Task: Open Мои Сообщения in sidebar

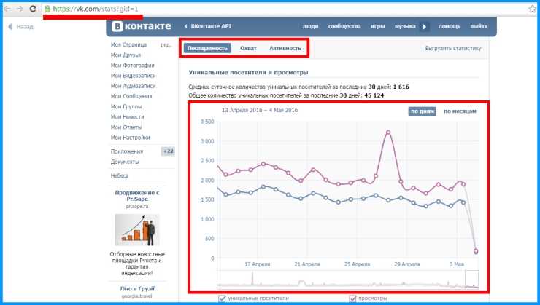Action: [x=131, y=96]
